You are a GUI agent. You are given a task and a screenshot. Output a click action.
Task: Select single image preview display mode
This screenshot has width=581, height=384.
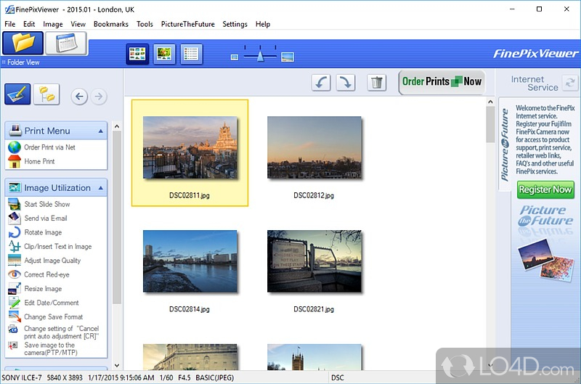(164, 54)
